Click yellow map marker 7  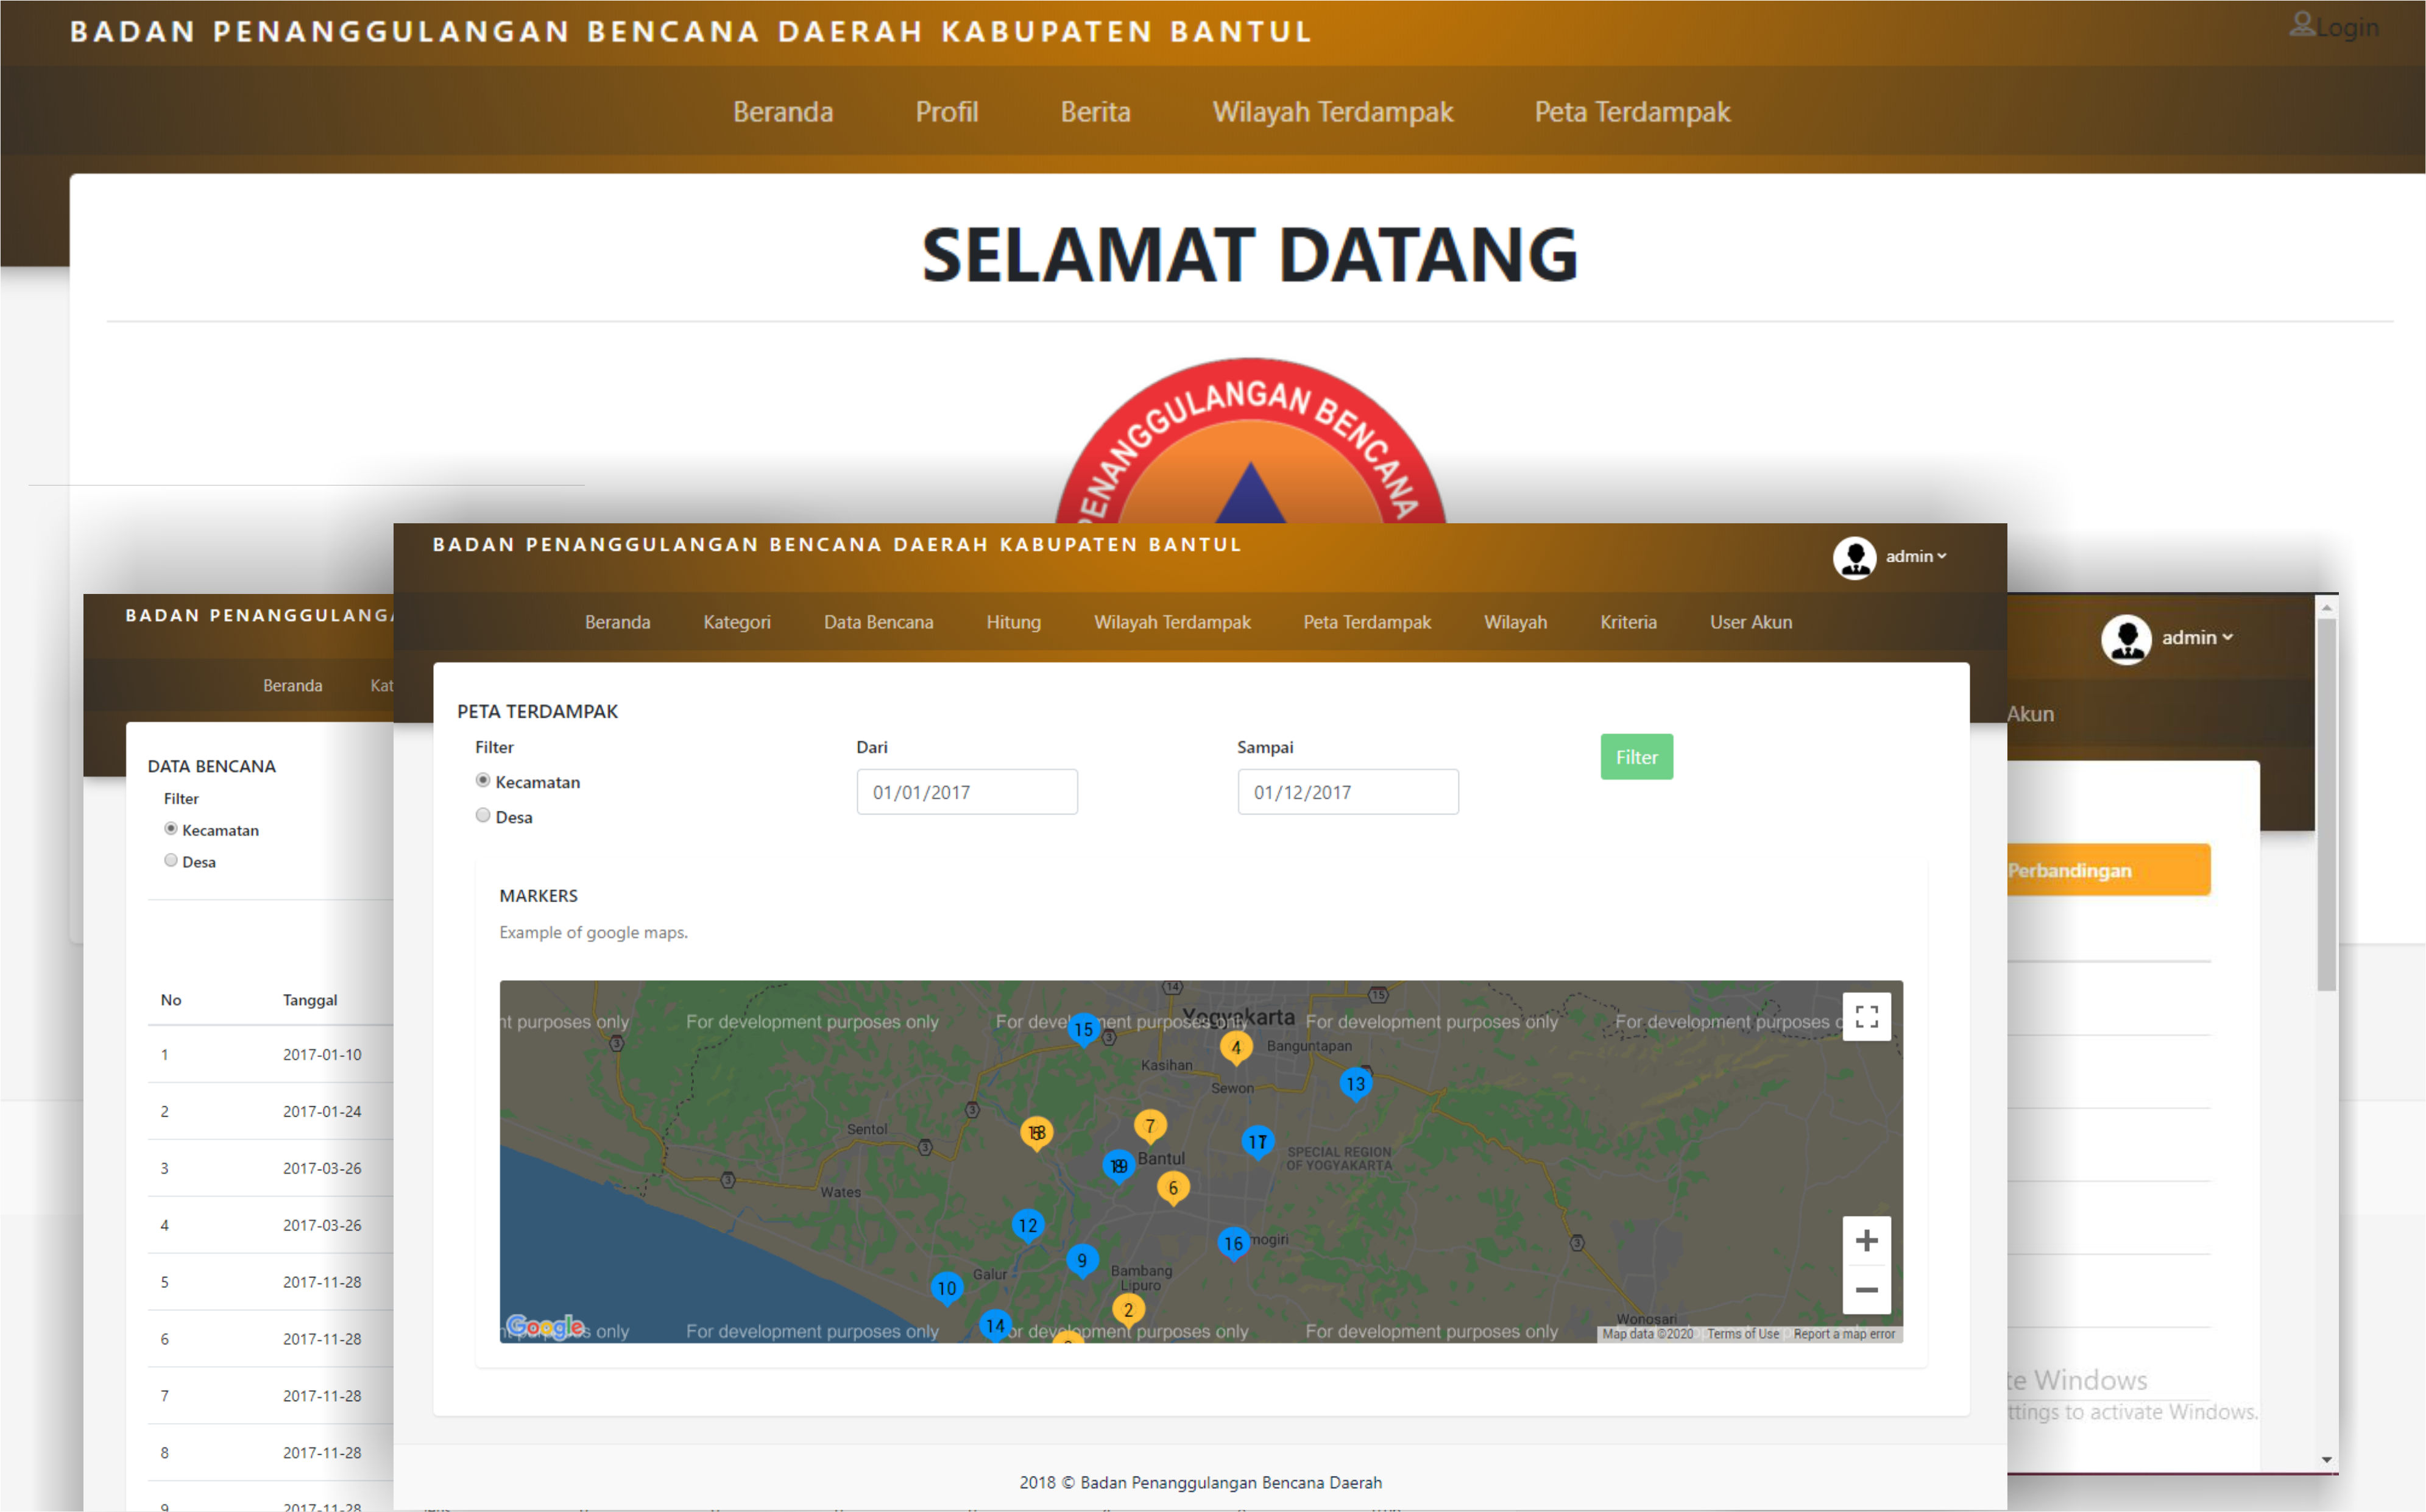pyautogui.click(x=1149, y=1125)
